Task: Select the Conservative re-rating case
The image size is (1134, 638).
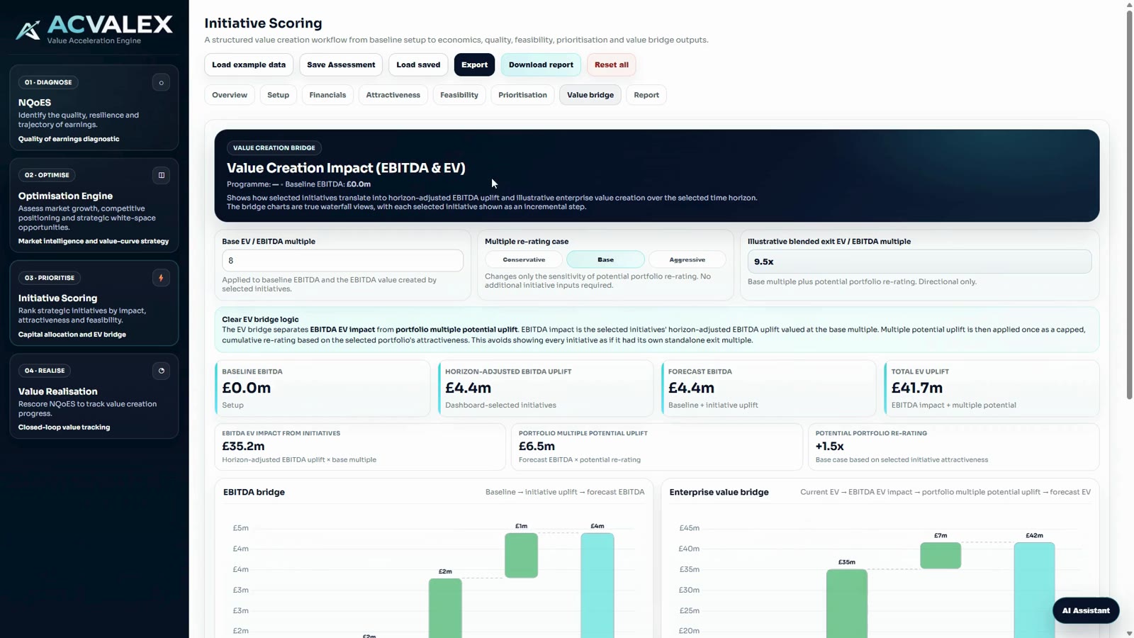Action: [x=524, y=259]
